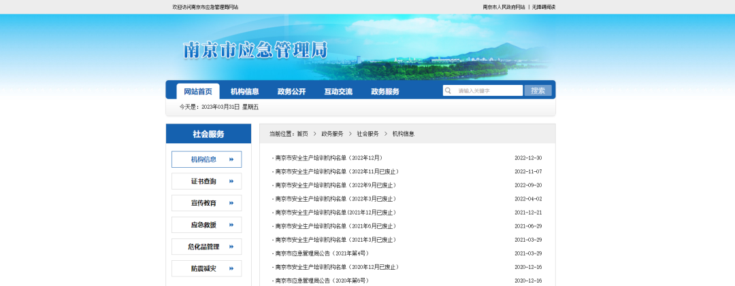The width and height of the screenshot is (735, 286).
Task: Go to the 互动交流 navigation tab
Action: (338, 91)
